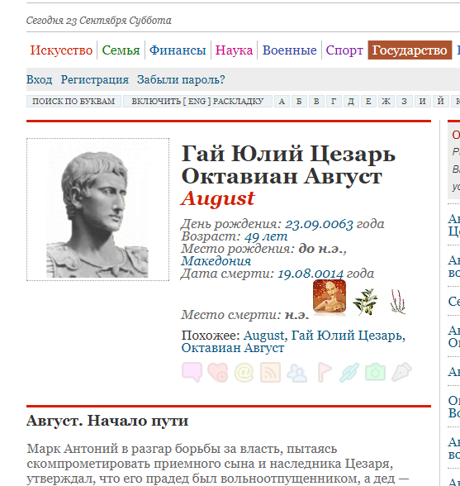Select letter И in alphabet search

[422, 102]
